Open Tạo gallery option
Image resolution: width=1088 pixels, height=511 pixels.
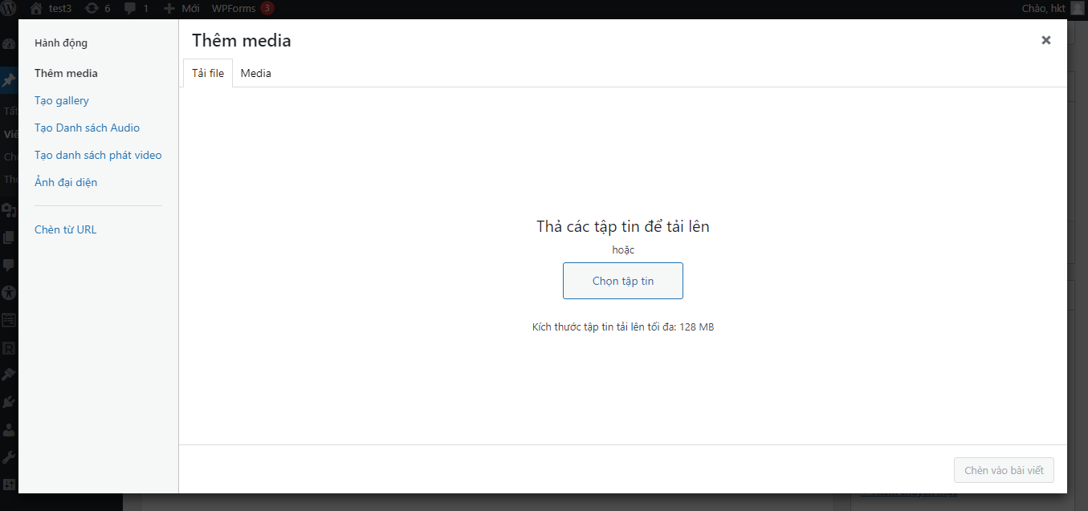pyautogui.click(x=62, y=100)
